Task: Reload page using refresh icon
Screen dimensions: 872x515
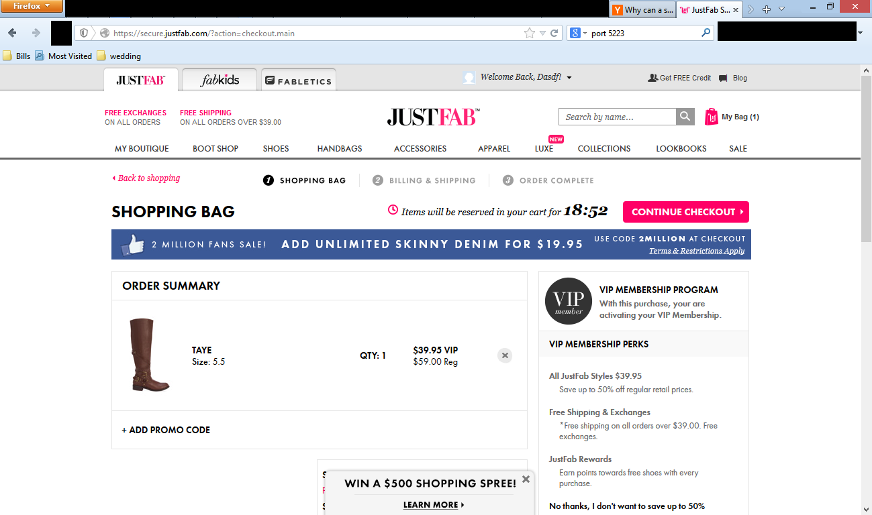Action: point(554,33)
